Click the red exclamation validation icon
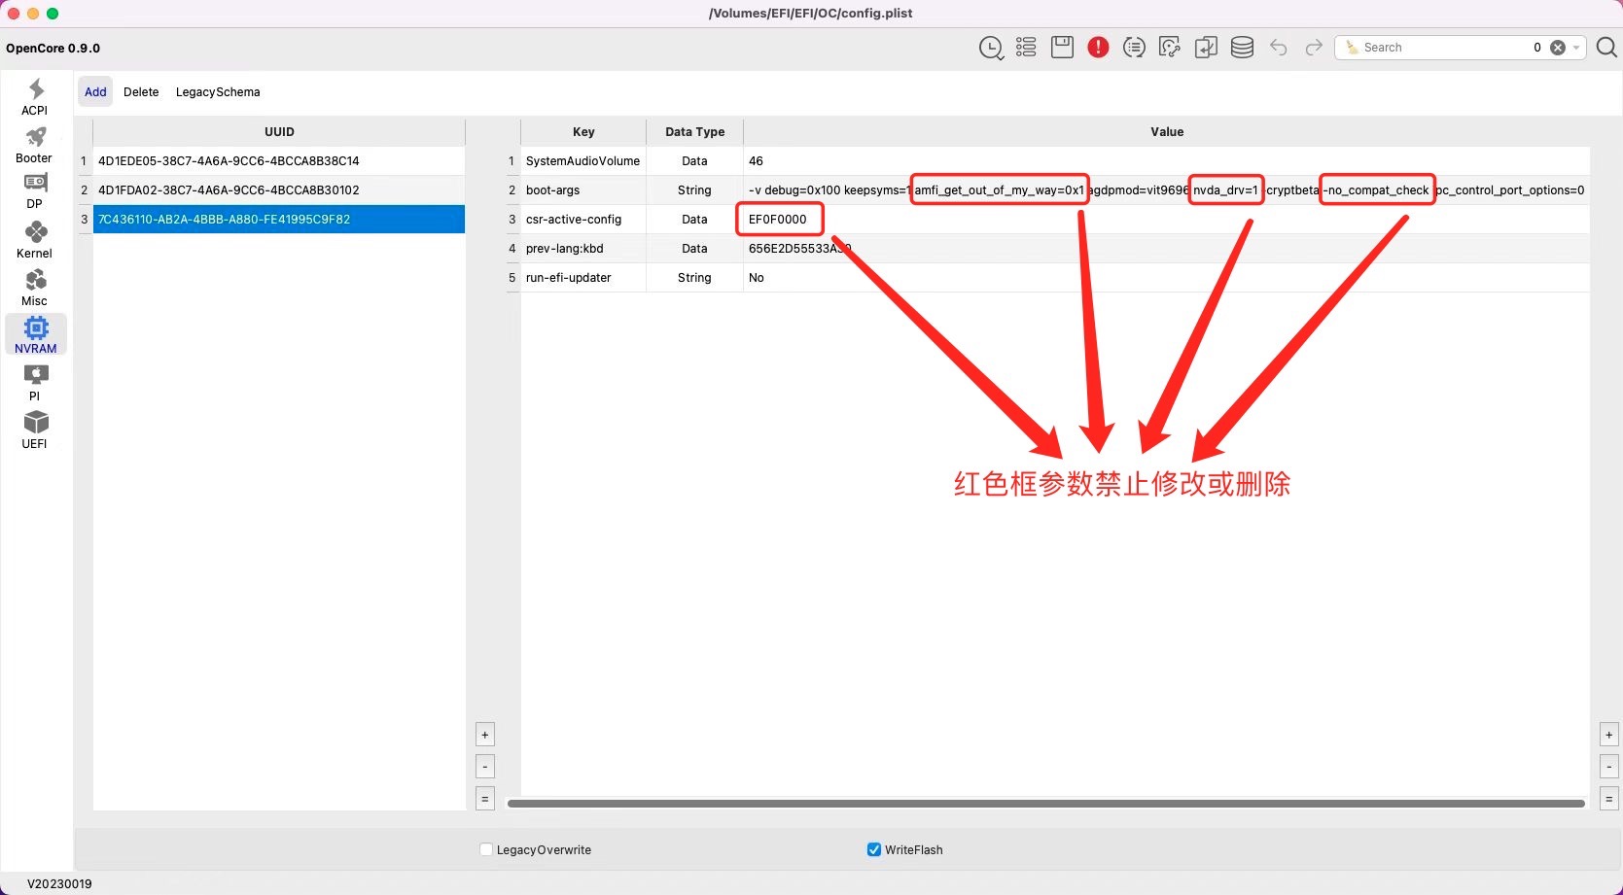This screenshot has width=1623, height=895. (1098, 48)
